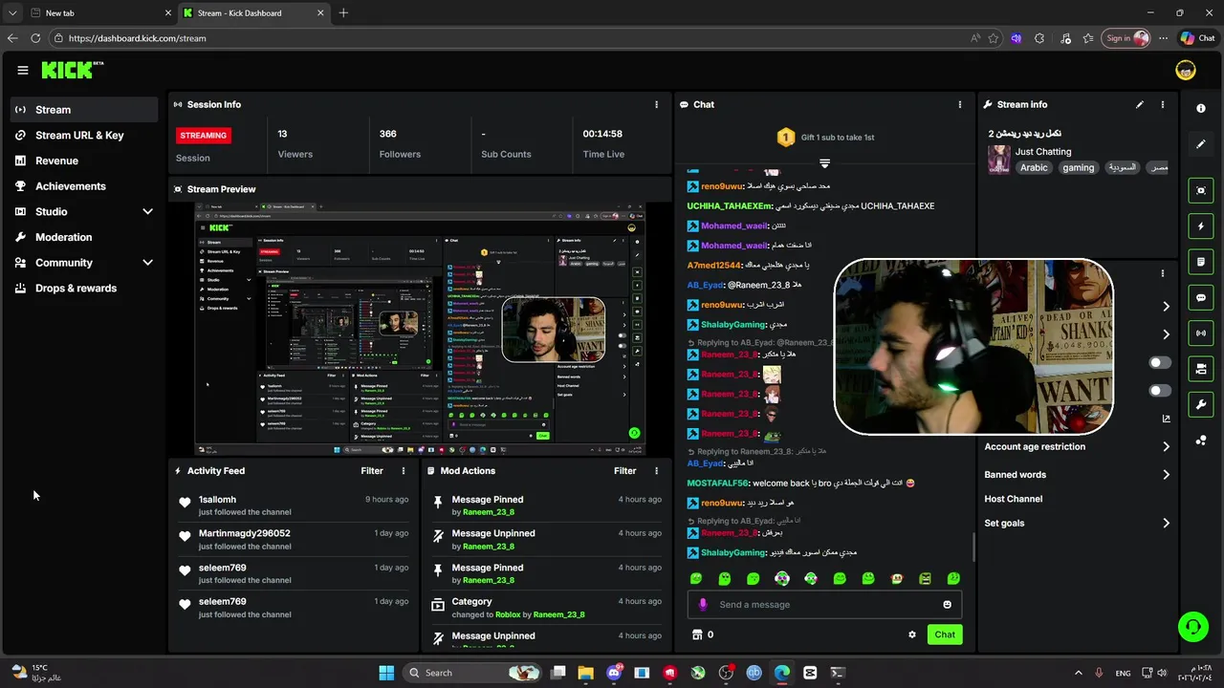This screenshot has width=1224, height=688.
Task: Toggle the camera widget icon
Action: (x=1201, y=369)
